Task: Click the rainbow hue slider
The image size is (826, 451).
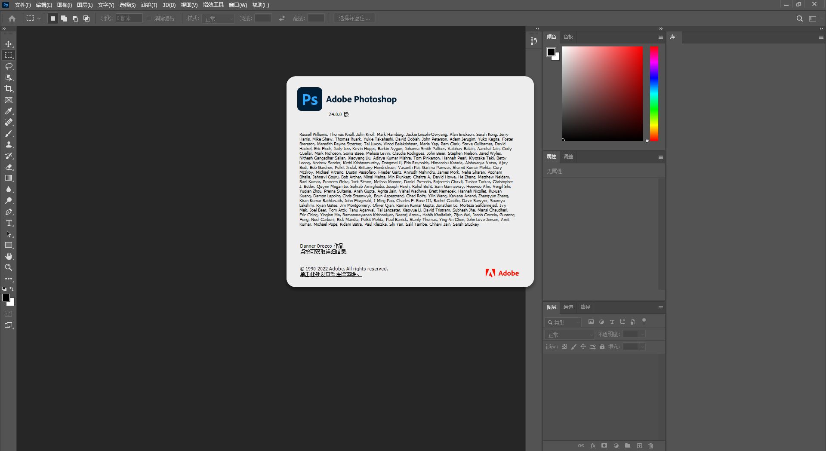Action: pos(654,94)
